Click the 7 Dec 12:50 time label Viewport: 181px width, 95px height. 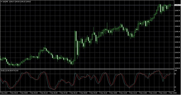[x=143, y=93]
